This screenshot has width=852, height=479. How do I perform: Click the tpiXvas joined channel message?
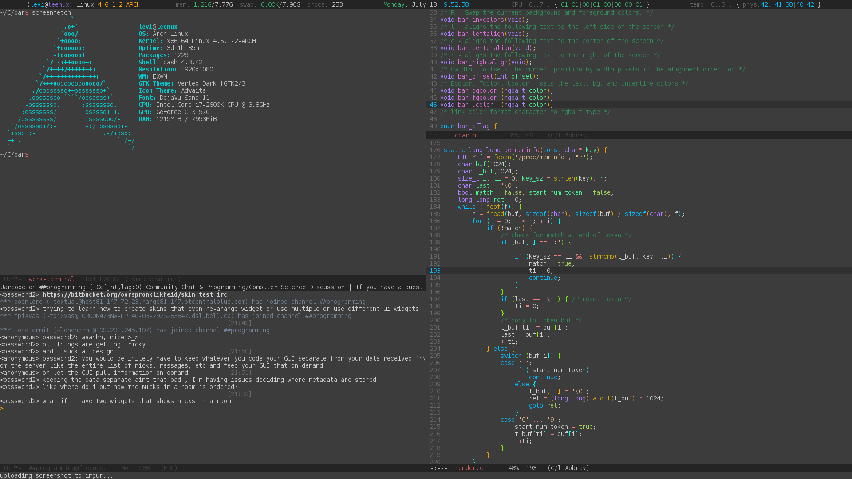pos(176,316)
